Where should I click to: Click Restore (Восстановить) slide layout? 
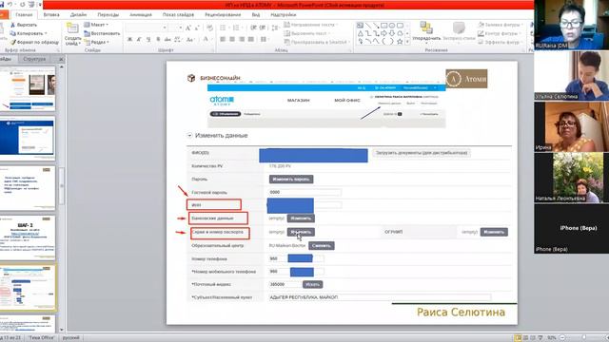102,33
